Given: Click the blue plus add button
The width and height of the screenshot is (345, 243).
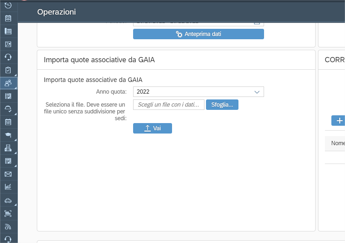Looking at the screenshot, I should coord(339,121).
